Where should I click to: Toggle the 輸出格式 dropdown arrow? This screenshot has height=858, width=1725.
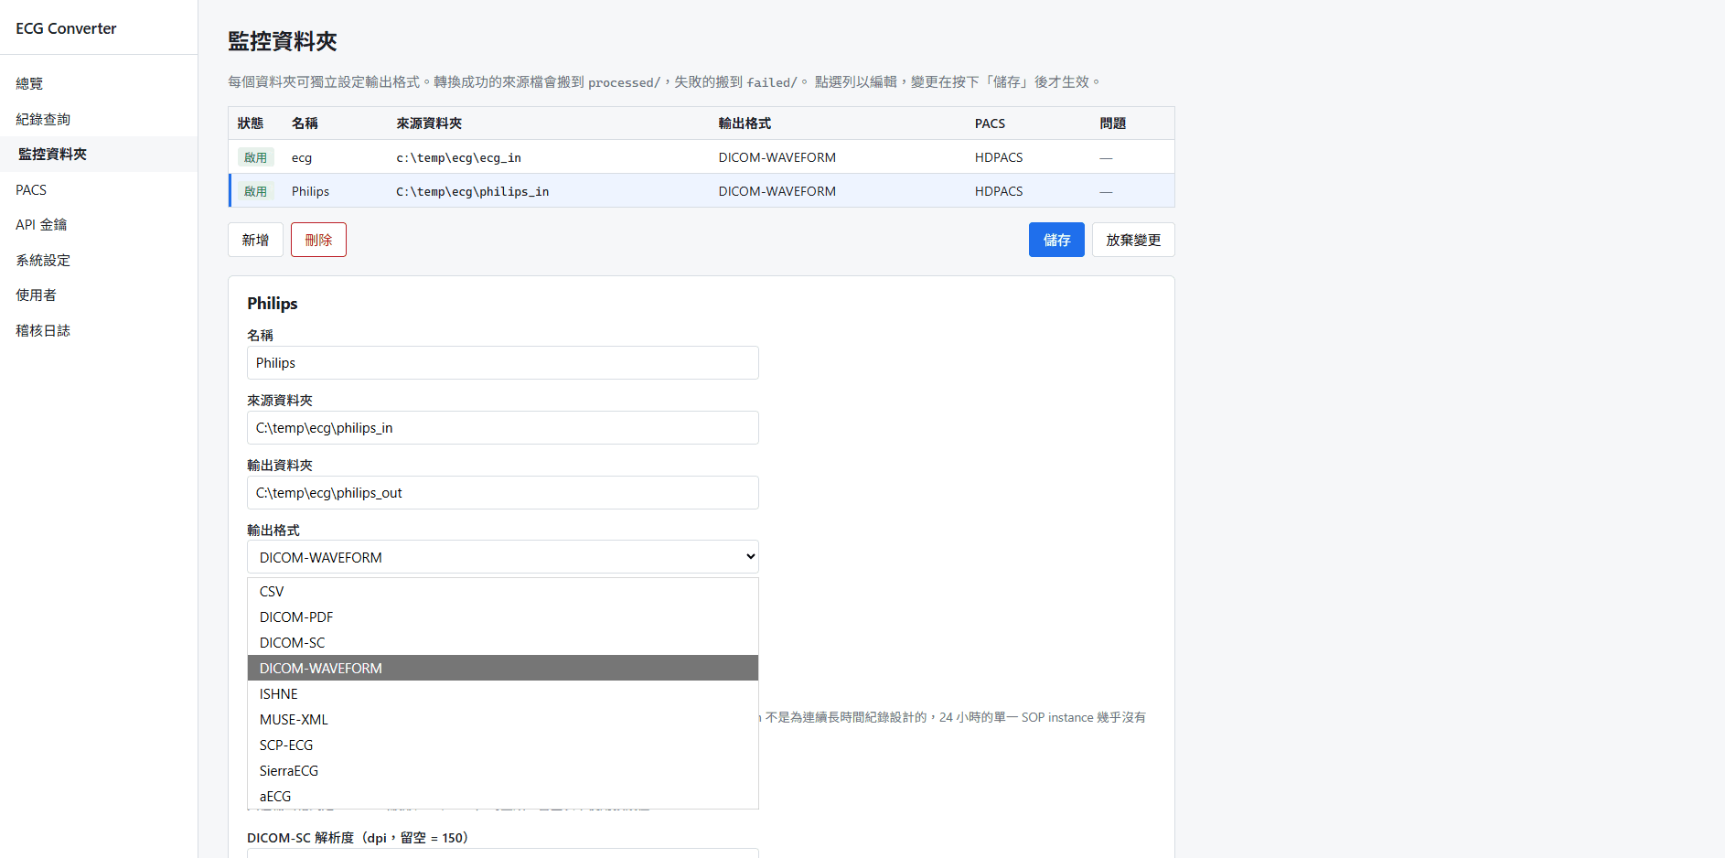coord(750,557)
